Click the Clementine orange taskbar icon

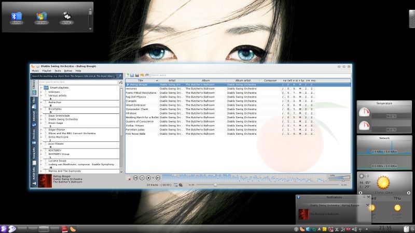[x=73, y=229]
